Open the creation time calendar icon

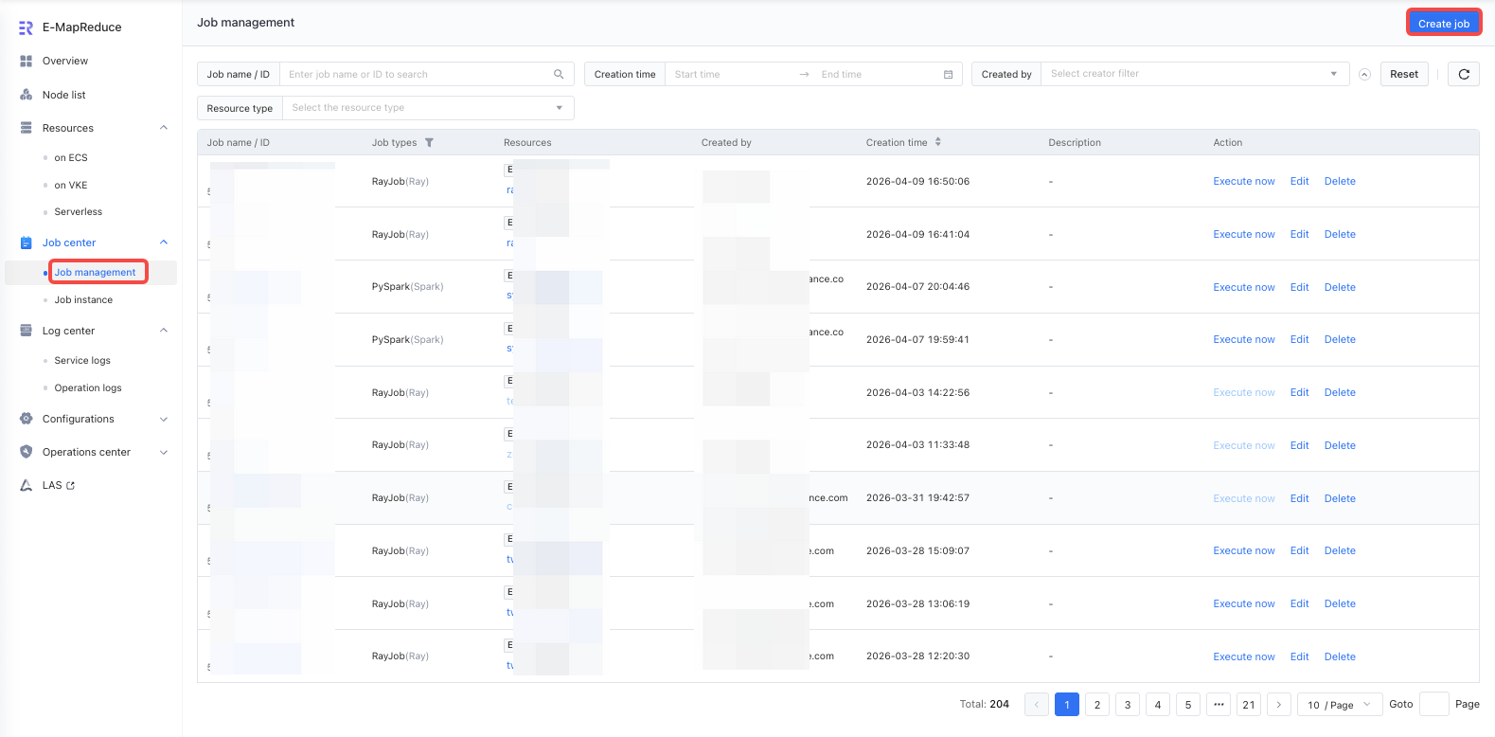pos(948,74)
